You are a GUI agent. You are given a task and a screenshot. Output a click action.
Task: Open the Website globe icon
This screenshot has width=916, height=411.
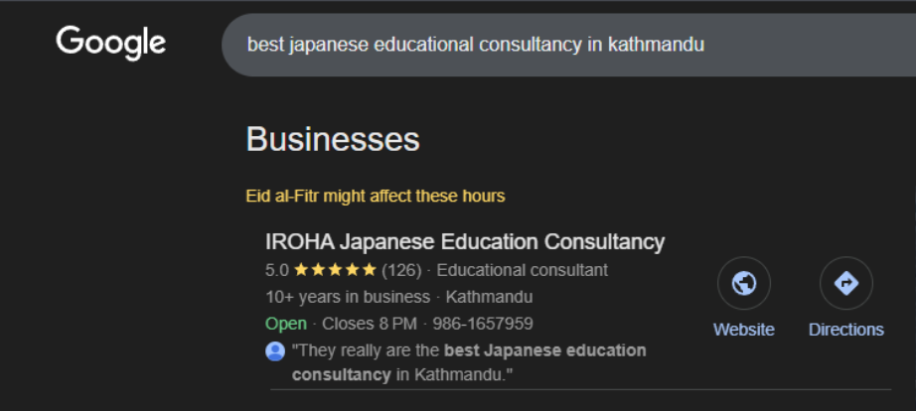click(x=743, y=284)
